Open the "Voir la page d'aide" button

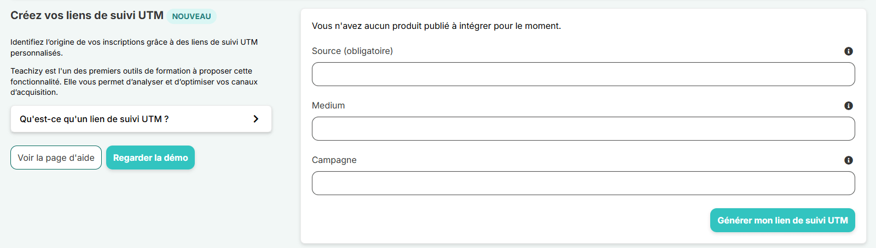(x=56, y=158)
